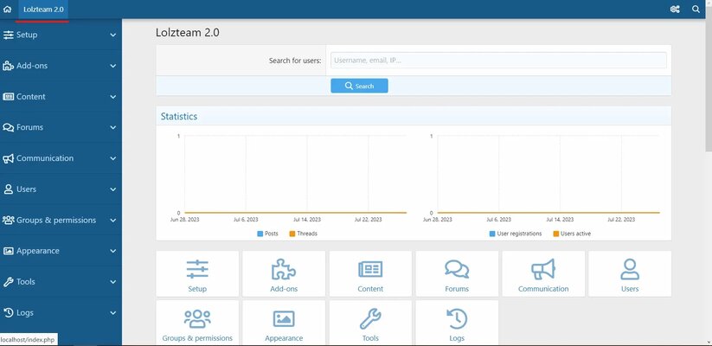This screenshot has width=712, height=346.
Task: Toggle the Posts legend blue swatch
Action: pos(260,234)
